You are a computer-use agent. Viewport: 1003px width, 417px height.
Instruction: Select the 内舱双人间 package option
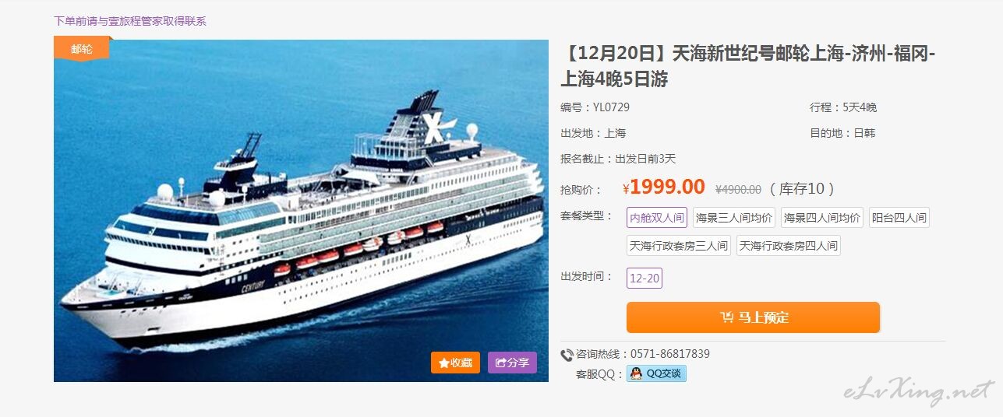(657, 218)
